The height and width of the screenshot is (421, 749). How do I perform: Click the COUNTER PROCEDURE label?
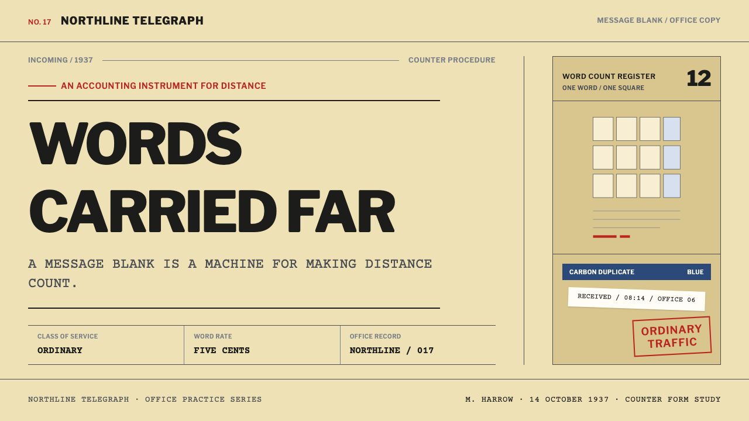tap(452, 60)
